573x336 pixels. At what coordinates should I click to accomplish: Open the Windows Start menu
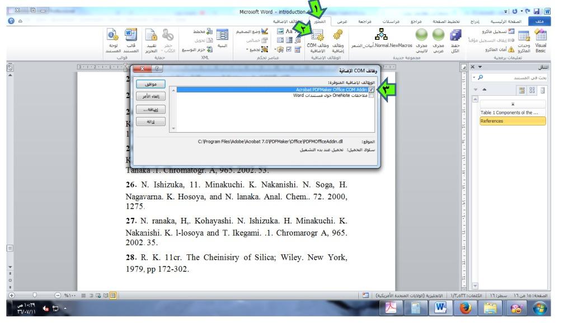point(540,308)
